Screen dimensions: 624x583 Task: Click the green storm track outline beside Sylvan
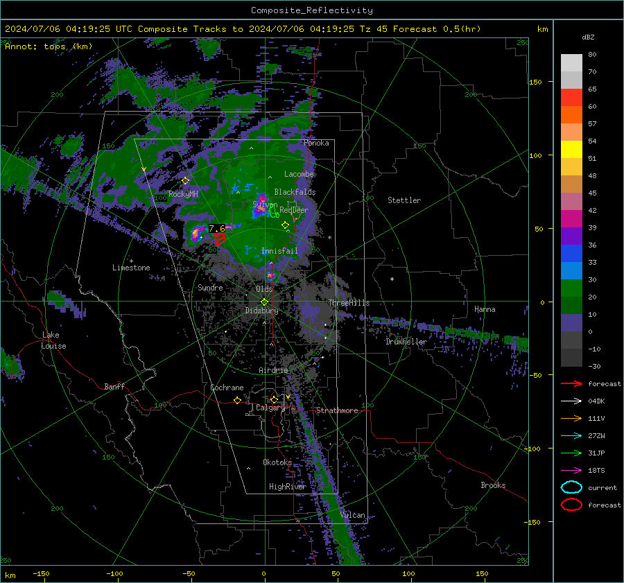click(x=274, y=213)
